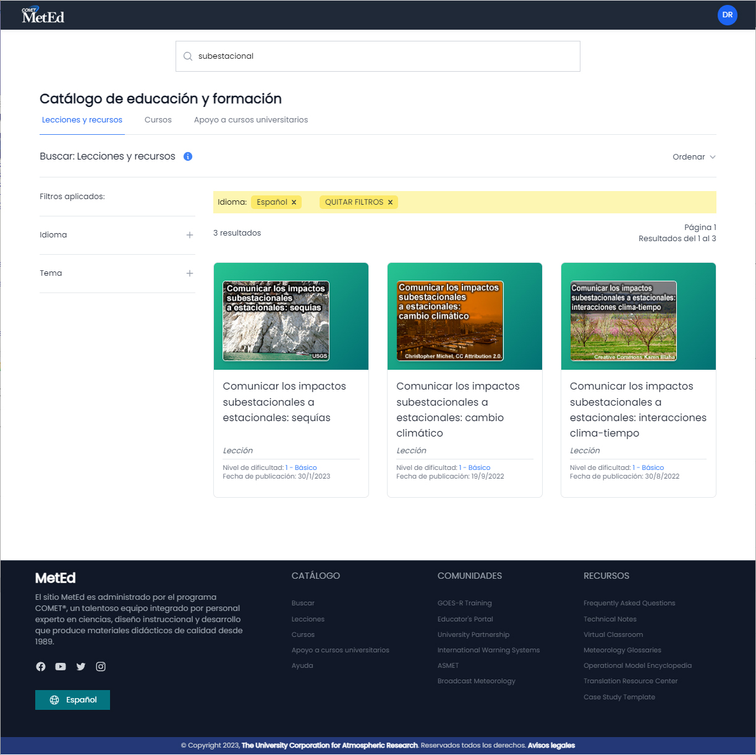Click QUITAR FILTROS to clear filters
This screenshot has width=756, height=755.
[359, 202]
